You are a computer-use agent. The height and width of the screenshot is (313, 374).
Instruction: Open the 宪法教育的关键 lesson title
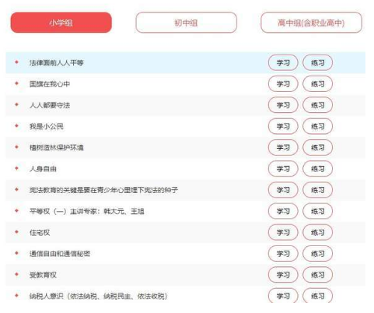pos(103,190)
